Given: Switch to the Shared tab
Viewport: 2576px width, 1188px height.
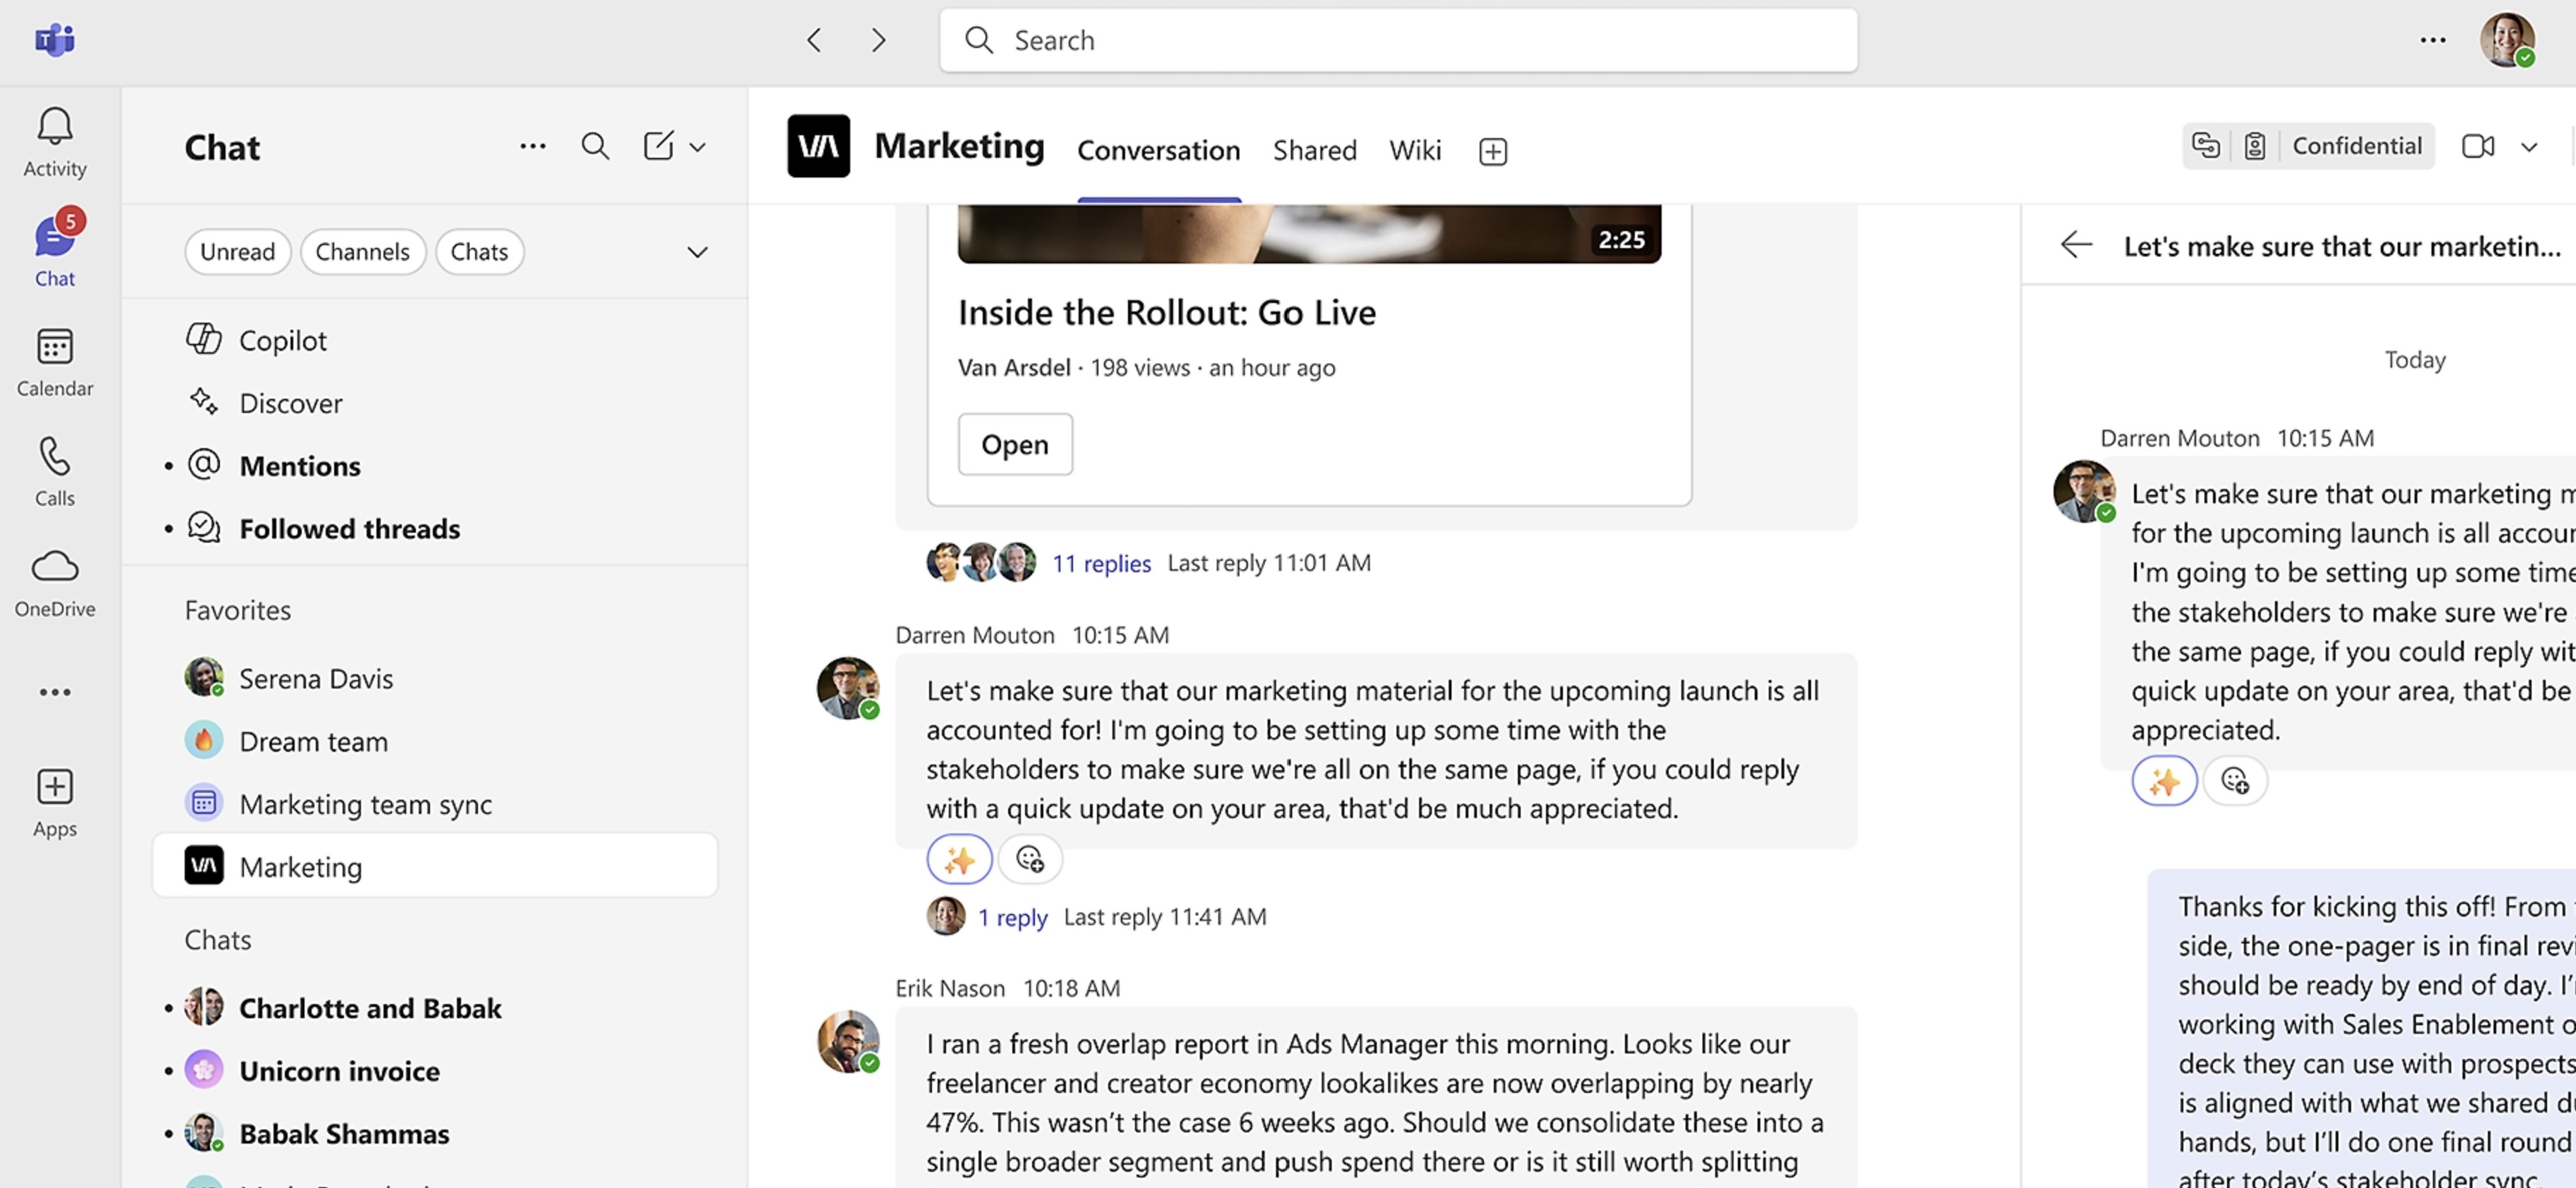Looking at the screenshot, I should click(x=1314, y=151).
